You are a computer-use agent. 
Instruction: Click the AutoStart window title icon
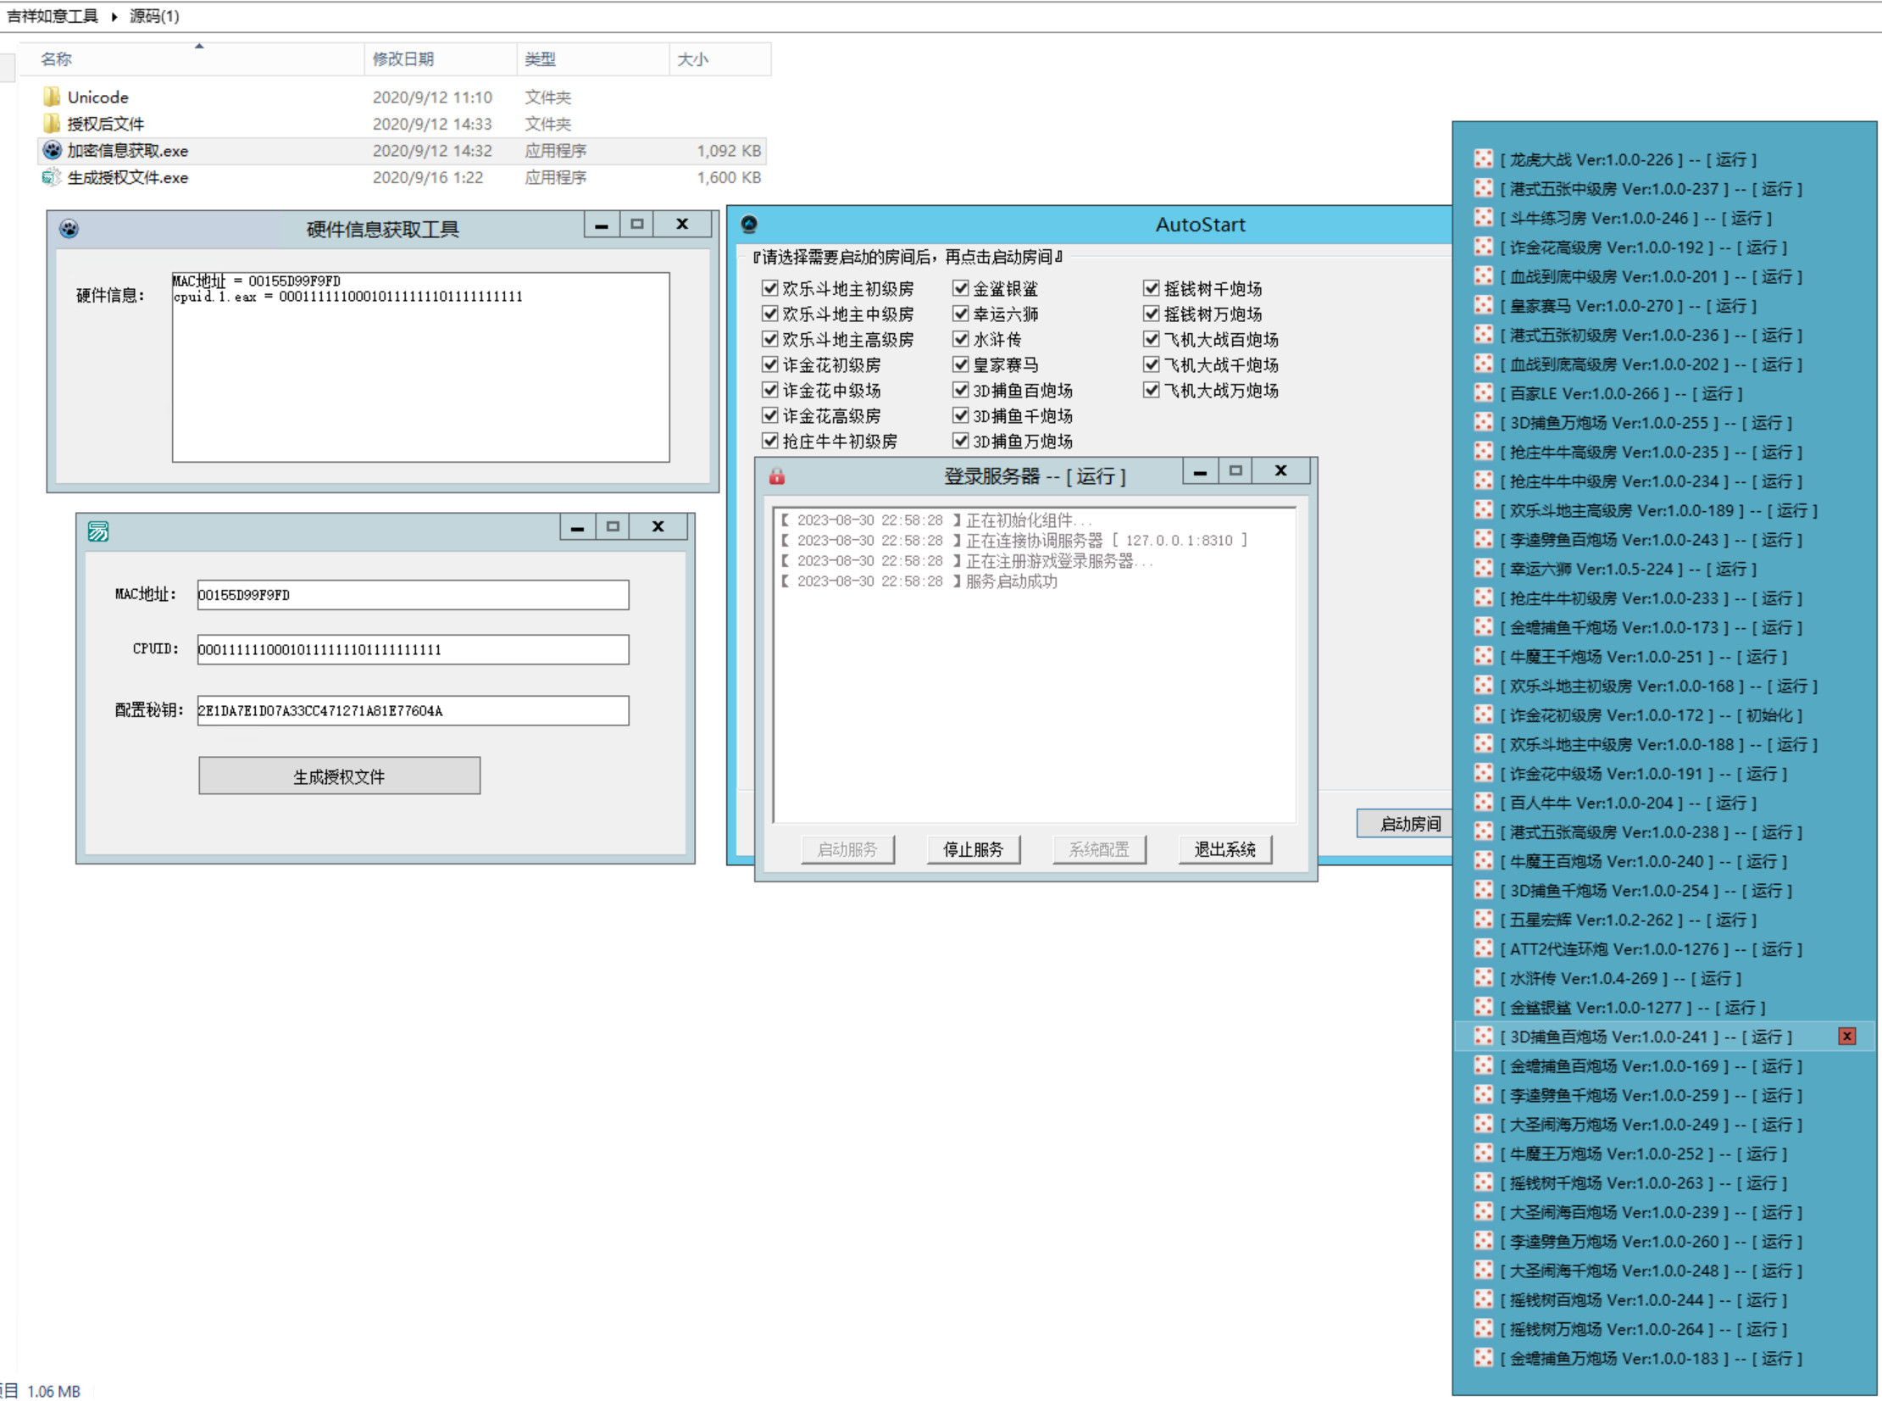(748, 225)
